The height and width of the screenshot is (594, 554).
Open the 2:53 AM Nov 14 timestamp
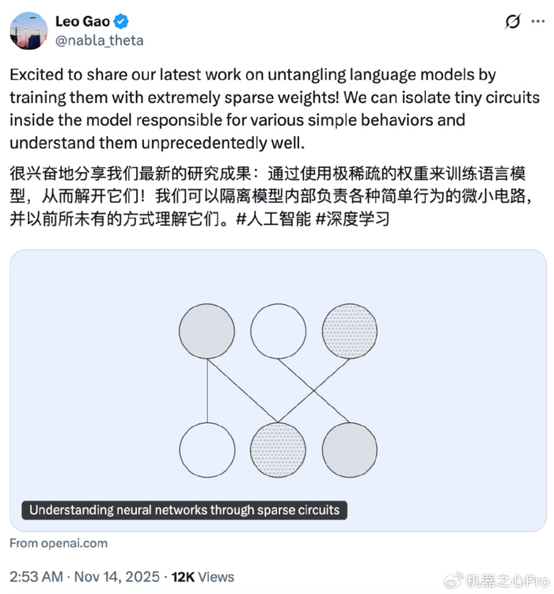(85, 576)
